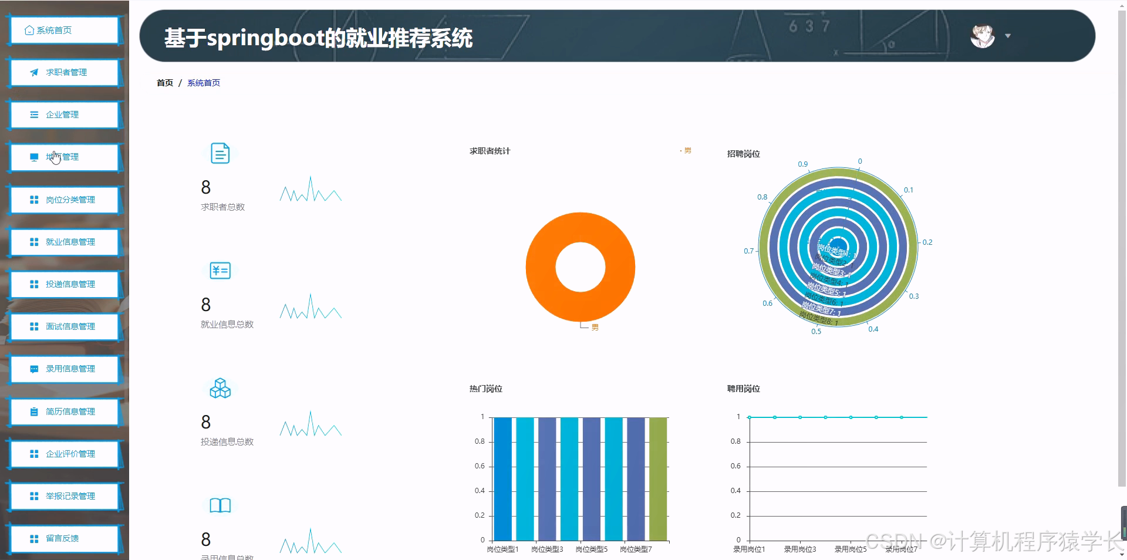Click the grid icon beside 举报记录管理
Screen dimensions: 1127x560
tap(34, 496)
